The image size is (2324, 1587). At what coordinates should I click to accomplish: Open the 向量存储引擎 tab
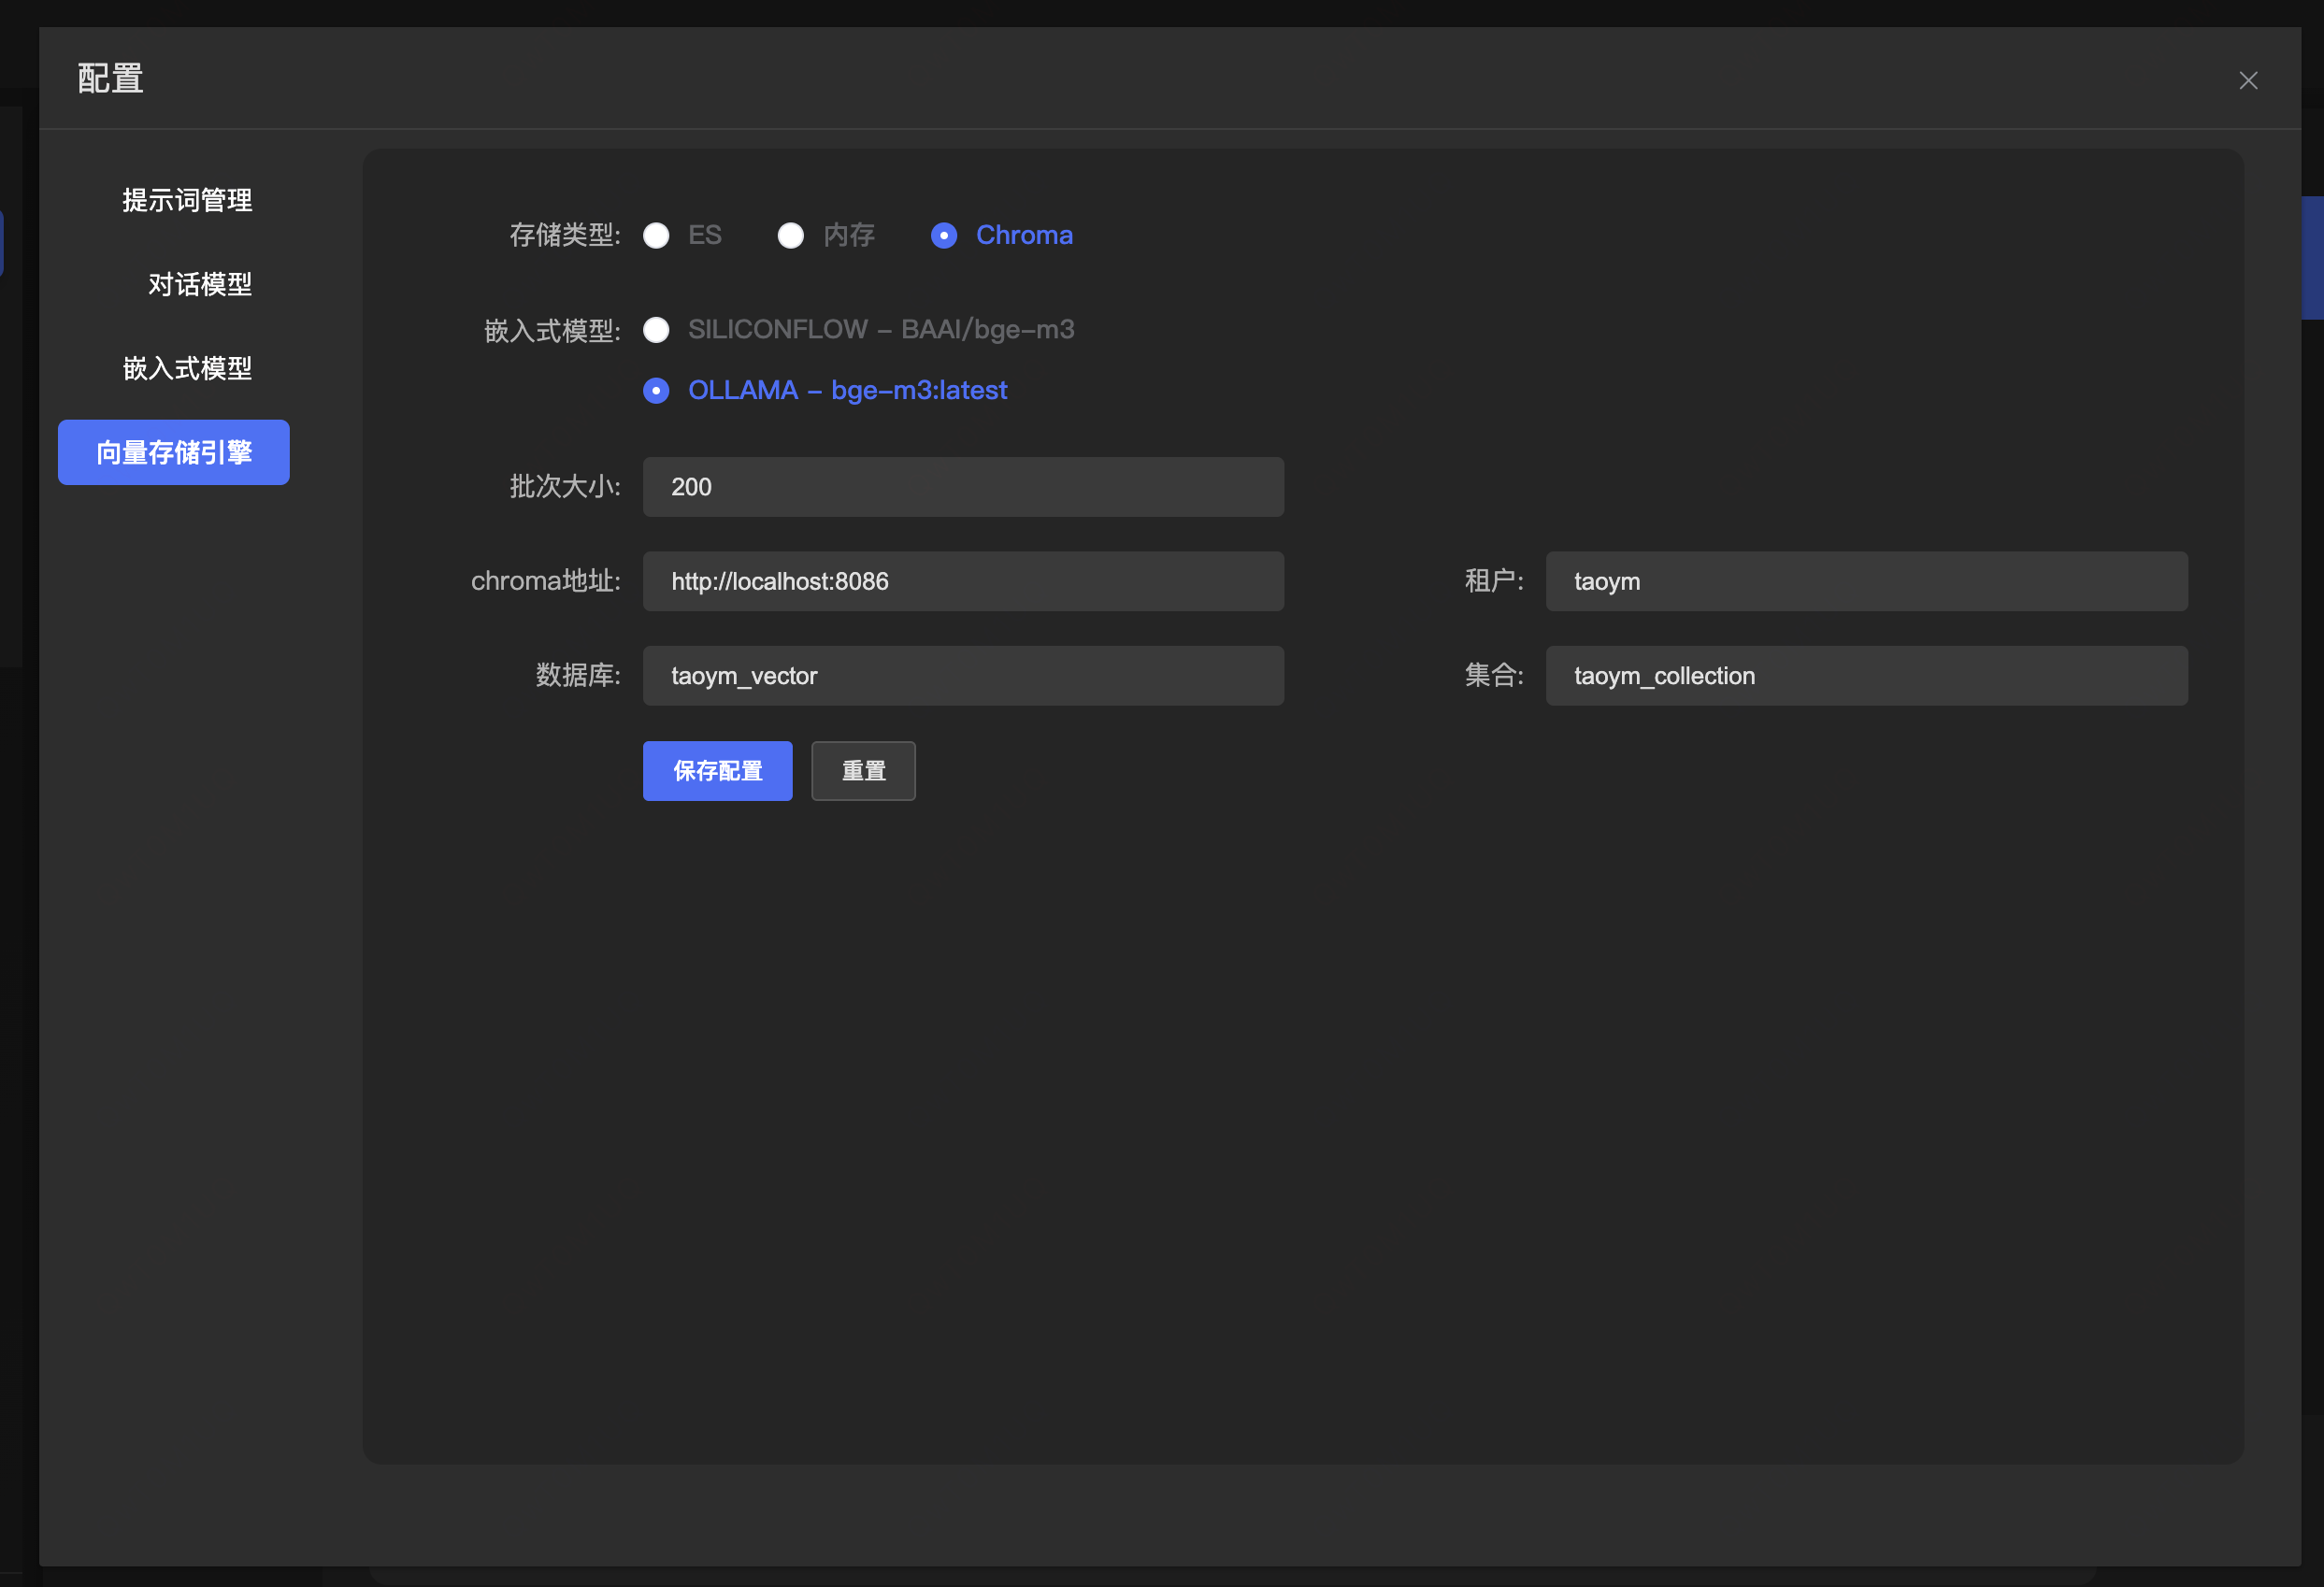click(x=173, y=452)
